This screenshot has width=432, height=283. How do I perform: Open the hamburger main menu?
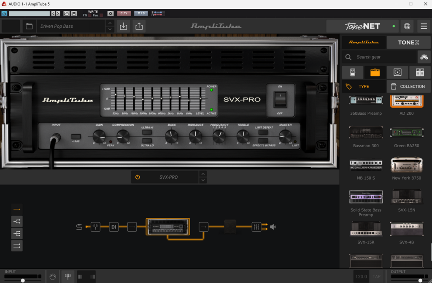[424, 26]
